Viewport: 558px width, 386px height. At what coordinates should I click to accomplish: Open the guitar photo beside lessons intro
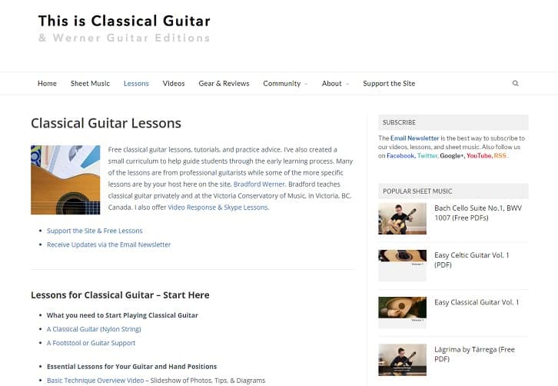(65, 180)
